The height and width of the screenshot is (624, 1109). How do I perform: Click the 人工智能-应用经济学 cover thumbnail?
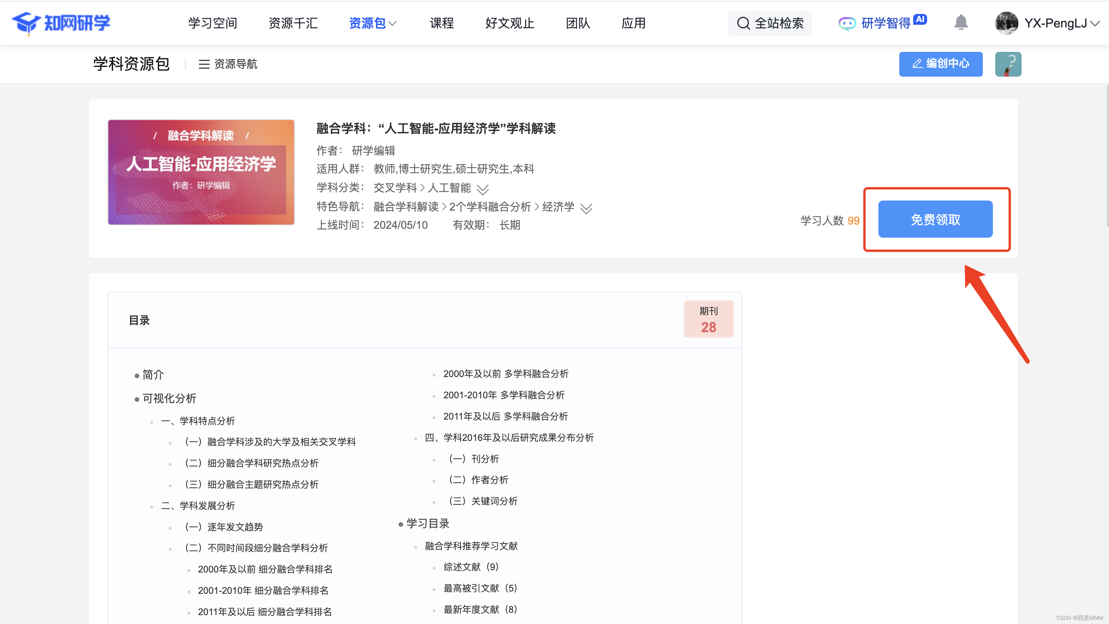(x=201, y=172)
